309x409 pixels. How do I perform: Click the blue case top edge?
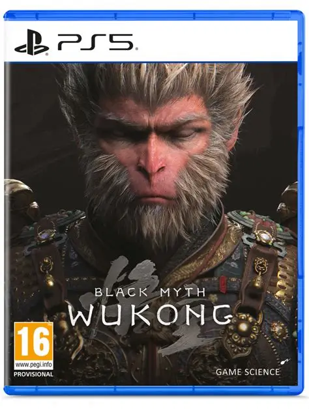154,15
